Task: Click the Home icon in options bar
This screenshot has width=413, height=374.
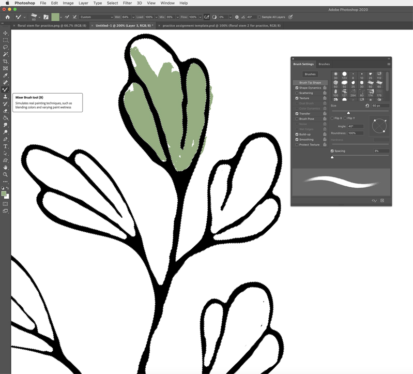Action: pos(7,17)
